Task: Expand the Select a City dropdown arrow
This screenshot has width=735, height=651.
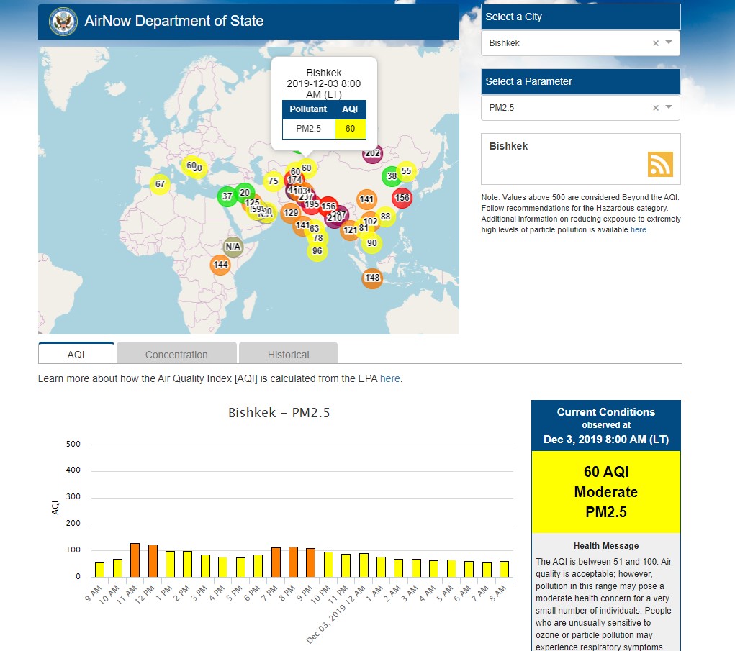Action: (x=669, y=43)
